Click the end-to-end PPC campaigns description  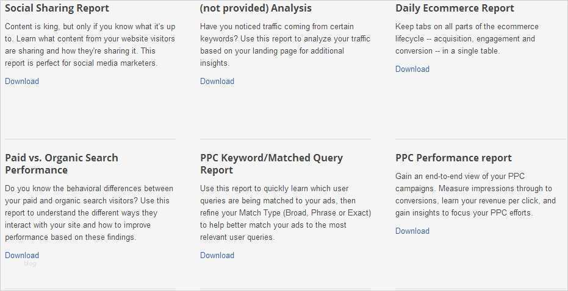(x=475, y=194)
